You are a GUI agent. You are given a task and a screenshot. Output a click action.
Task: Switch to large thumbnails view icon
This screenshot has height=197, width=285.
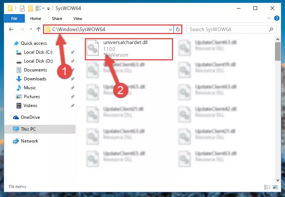pyautogui.click(x=275, y=187)
